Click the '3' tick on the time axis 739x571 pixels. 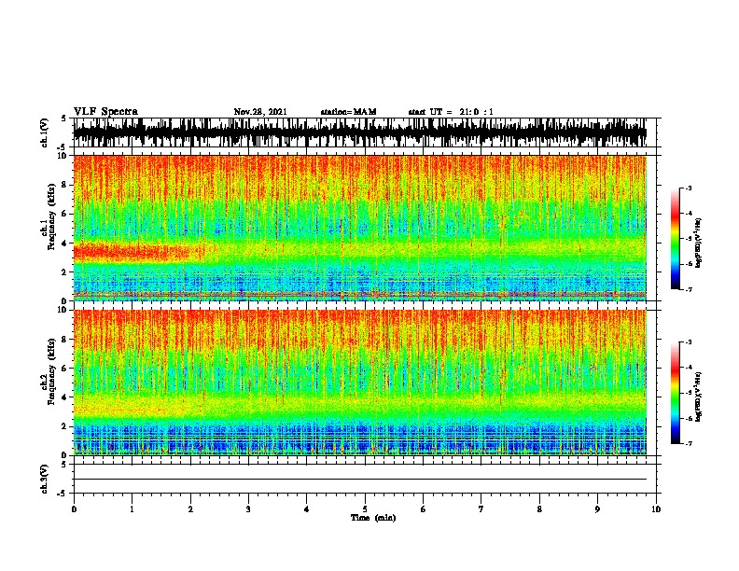pyautogui.click(x=248, y=508)
